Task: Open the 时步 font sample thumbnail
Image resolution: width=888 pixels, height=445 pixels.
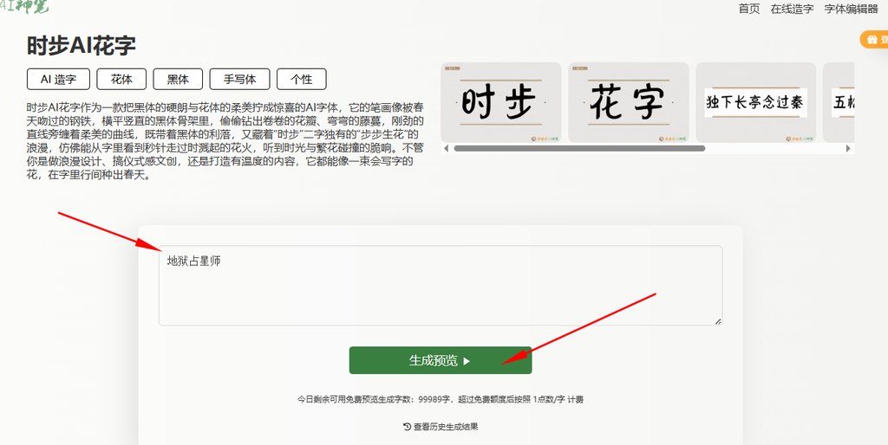Action: (x=501, y=102)
